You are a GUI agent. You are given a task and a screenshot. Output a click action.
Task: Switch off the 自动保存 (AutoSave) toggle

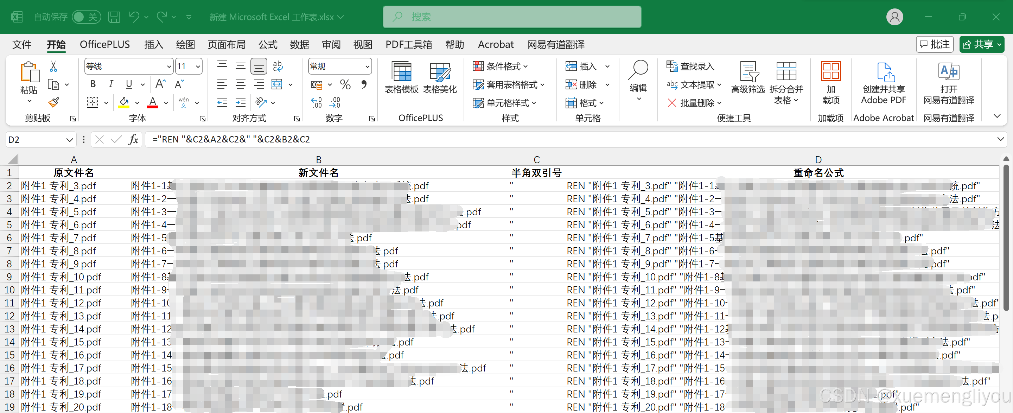86,17
